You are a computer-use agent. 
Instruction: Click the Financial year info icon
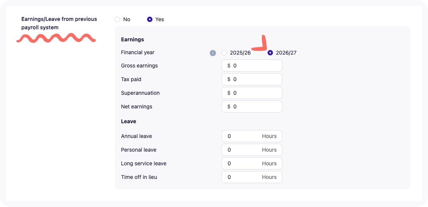click(212, 53)
